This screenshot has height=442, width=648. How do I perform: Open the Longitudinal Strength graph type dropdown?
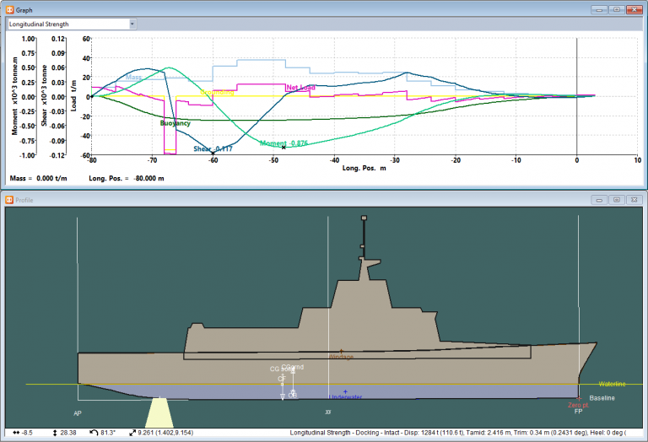[x=132, y=24]
